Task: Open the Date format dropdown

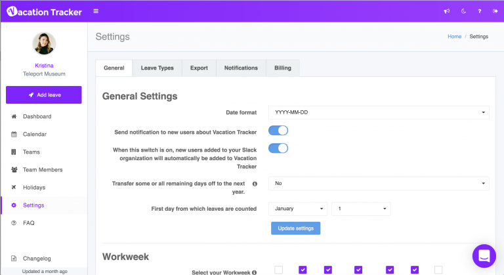Action: click(379, 113)
